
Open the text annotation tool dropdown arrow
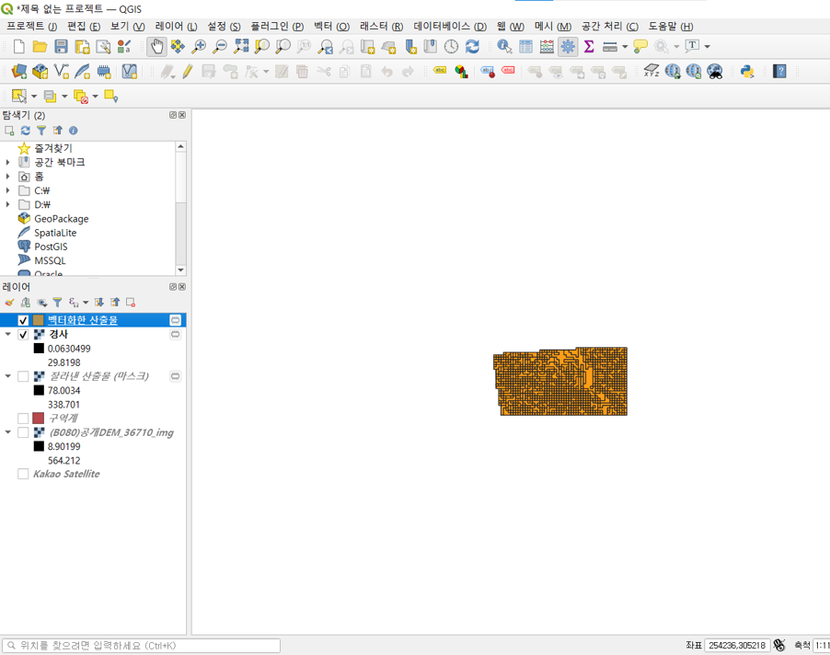(x=708, y=47)
